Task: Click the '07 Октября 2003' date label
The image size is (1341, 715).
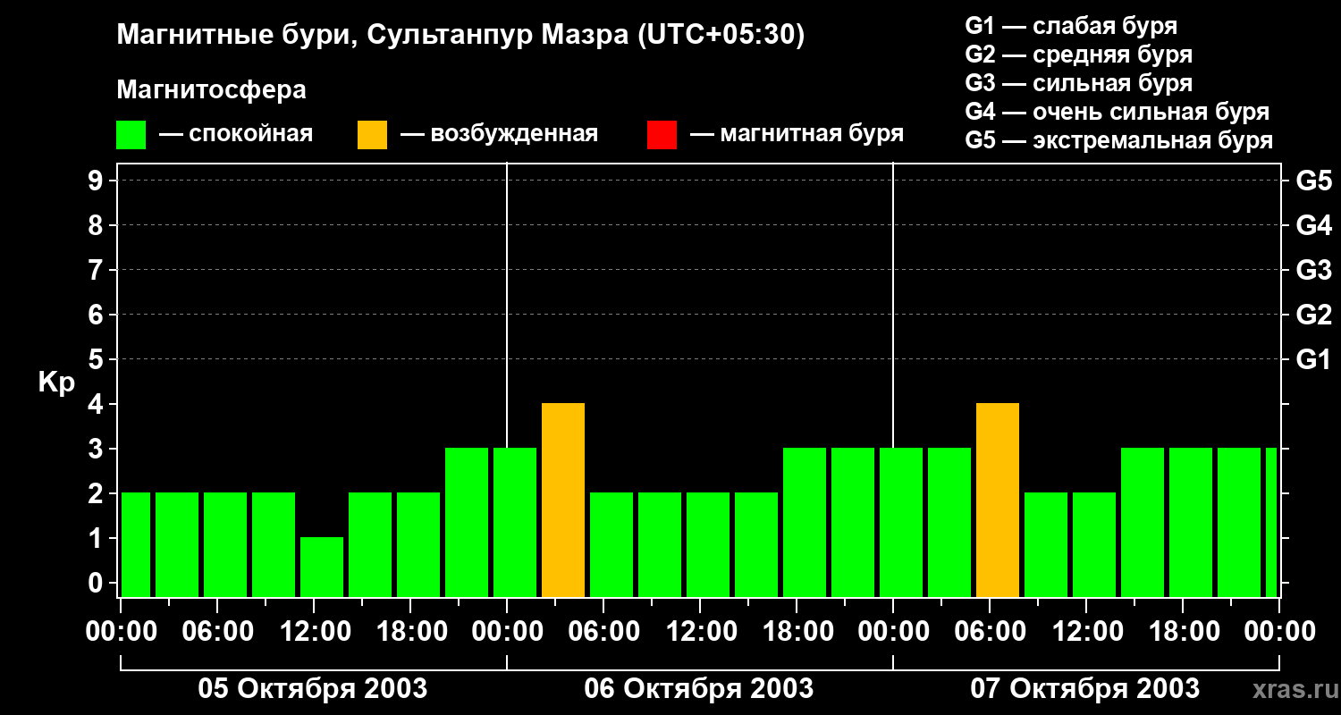Action: coord(1085,689)
